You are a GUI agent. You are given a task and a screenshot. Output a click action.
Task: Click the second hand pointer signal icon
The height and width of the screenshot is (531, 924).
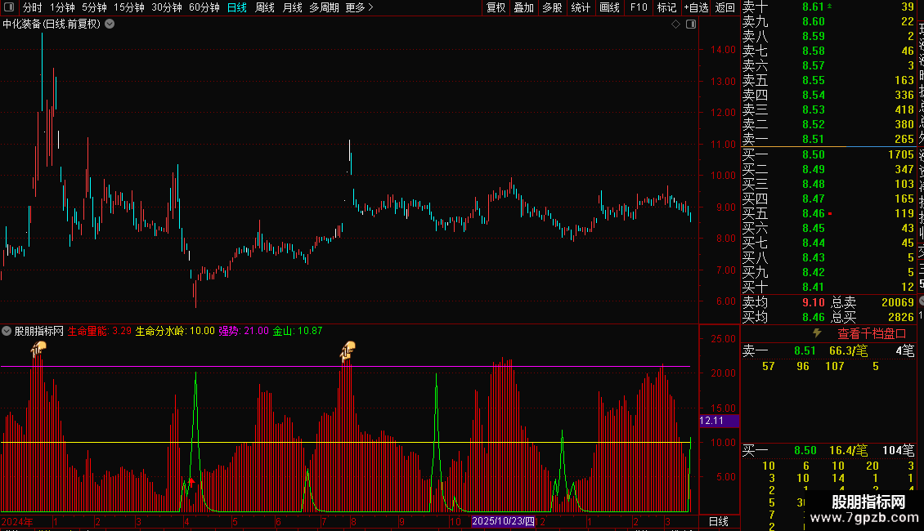click(x=348, y=350)
